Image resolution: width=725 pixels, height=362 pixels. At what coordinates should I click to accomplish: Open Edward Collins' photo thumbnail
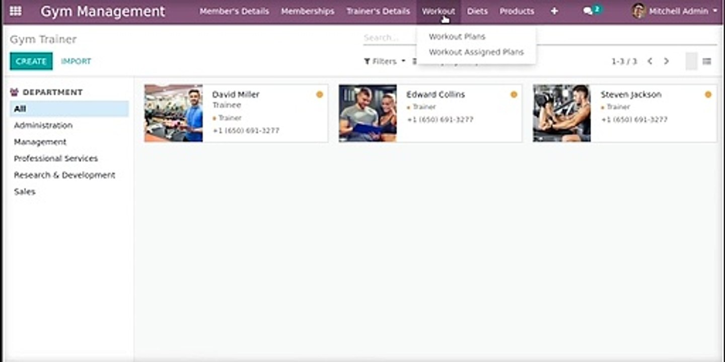pos(368,113)
